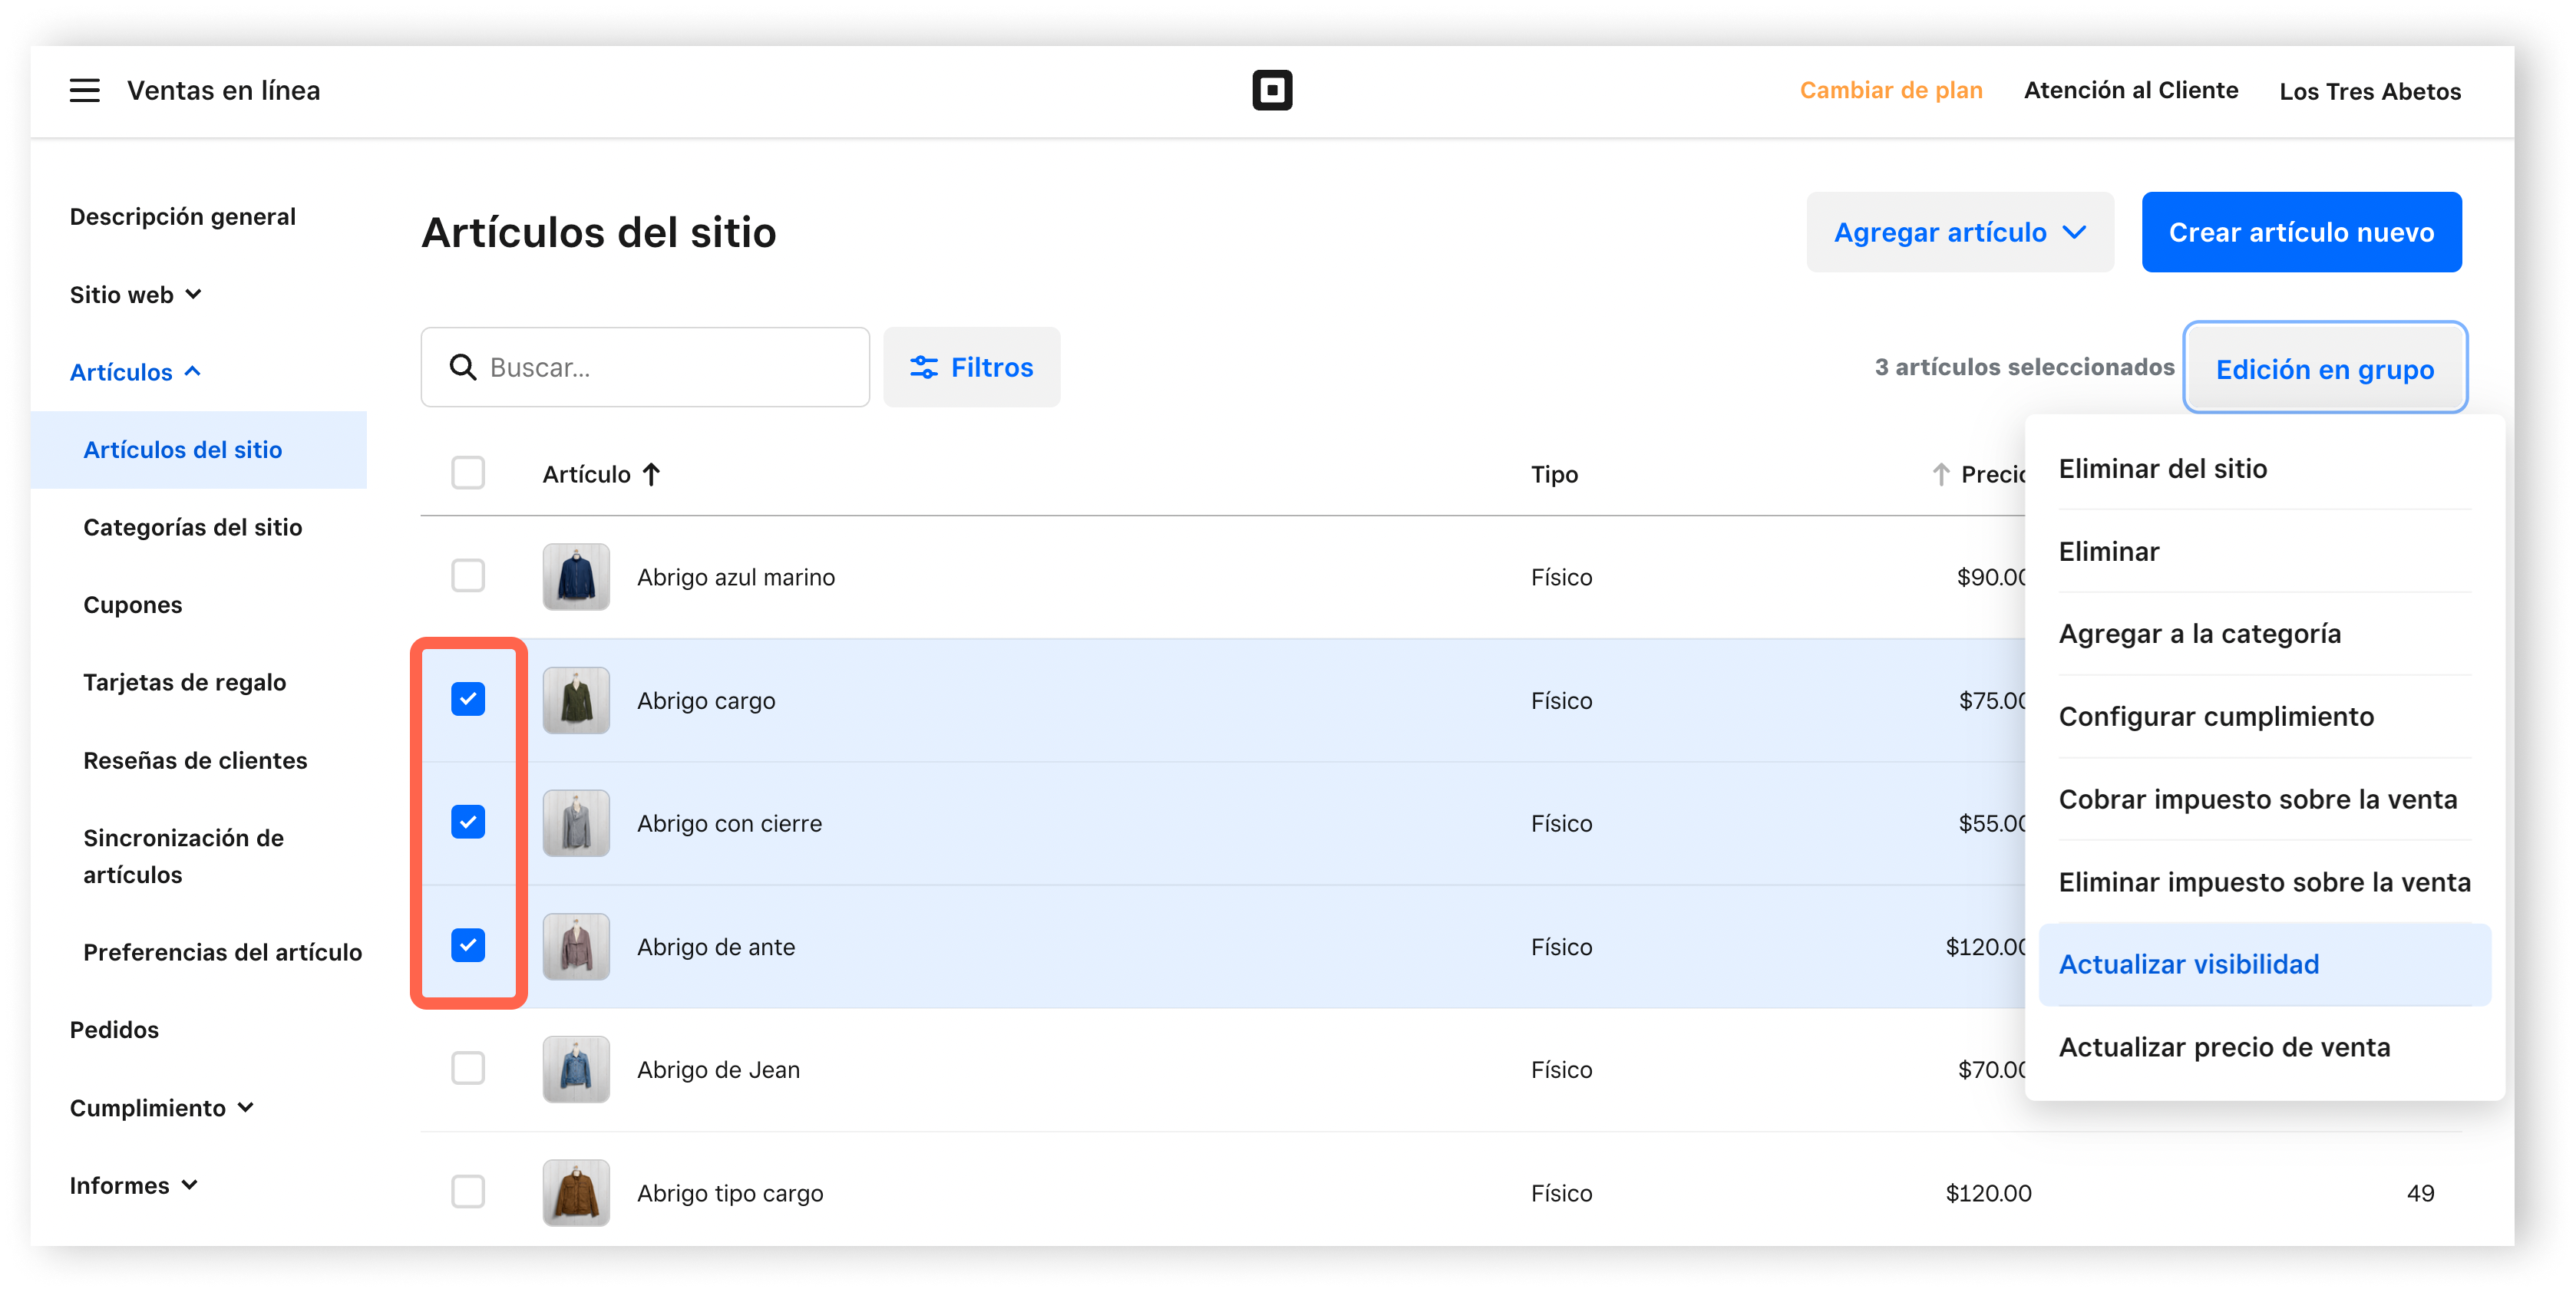Choose Eliminar del sitio option

2162,469
